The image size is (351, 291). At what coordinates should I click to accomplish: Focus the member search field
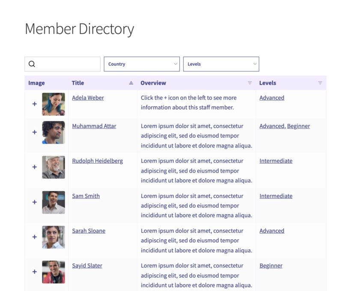click(62, 64)
